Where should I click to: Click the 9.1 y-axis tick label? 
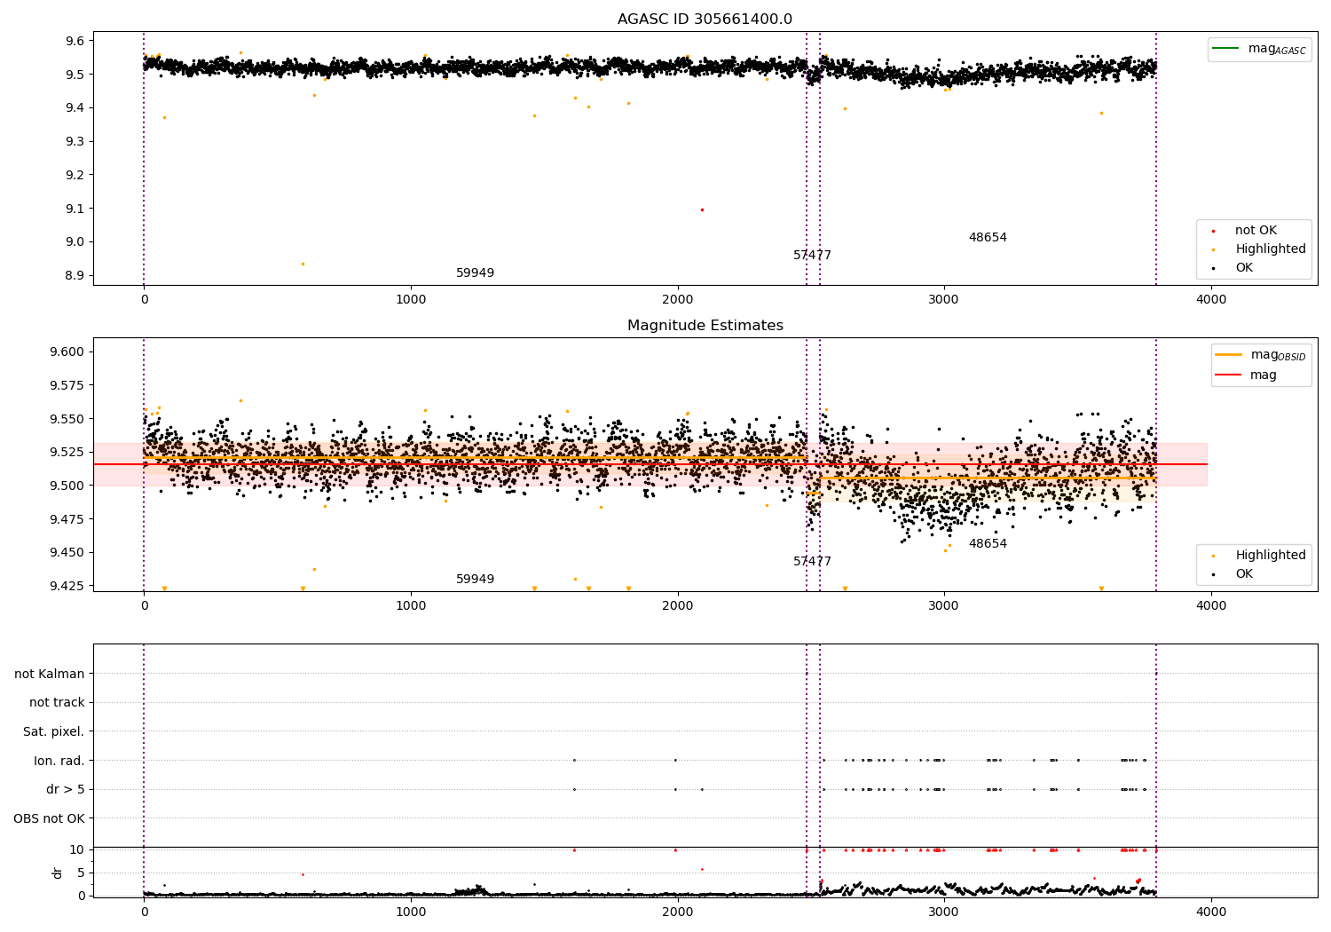point(75,209)
